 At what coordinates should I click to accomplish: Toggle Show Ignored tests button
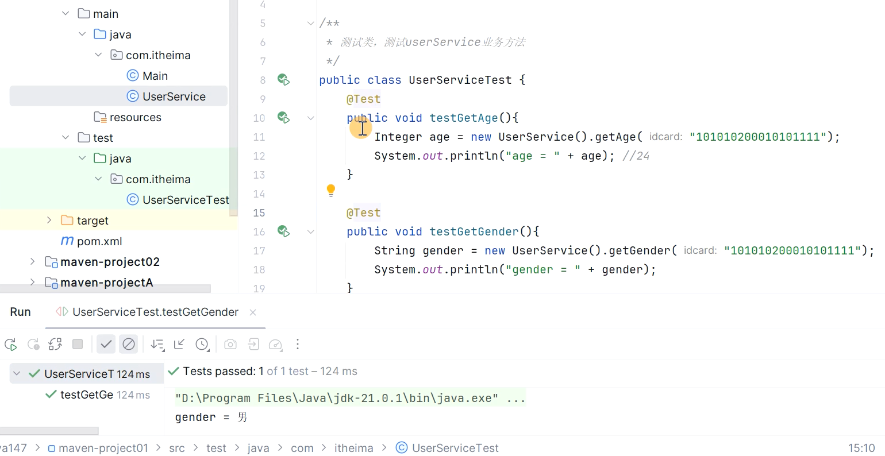(129, 344)
